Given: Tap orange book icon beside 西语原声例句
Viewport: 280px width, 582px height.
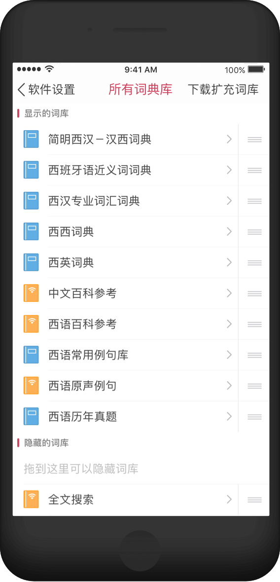Looking at the screenshot, I should click(x=31, y=386).
